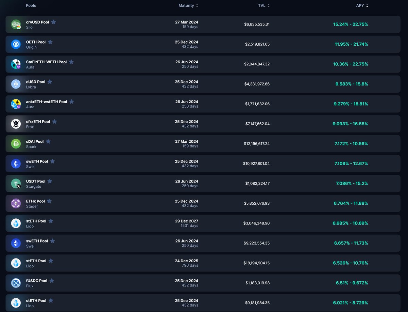Viewport: 408px width, 312px height.
Task: Click the sDAI Pool Spark token icon
Action: (16, 144)
